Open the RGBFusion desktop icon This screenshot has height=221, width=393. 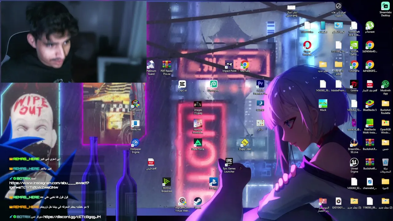[135, 106]
